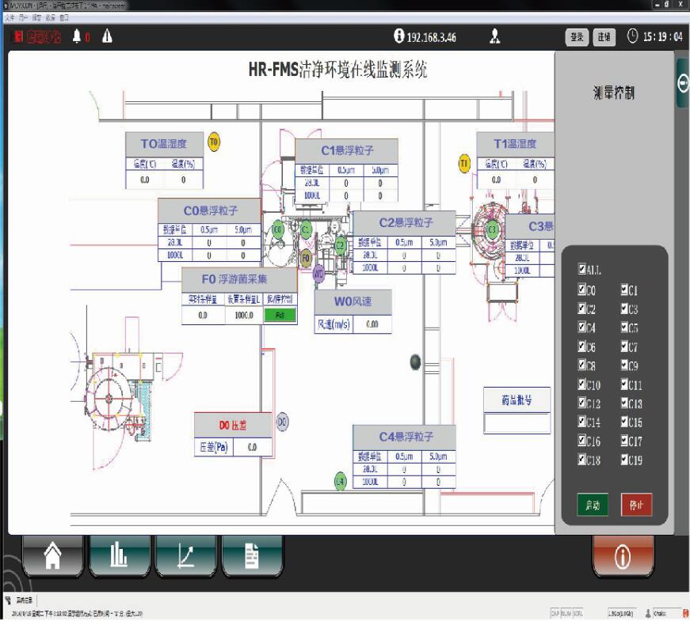This screenshot has width=690, height=621.
Task: Toggle the ALL checkbox
Action: 583,270
